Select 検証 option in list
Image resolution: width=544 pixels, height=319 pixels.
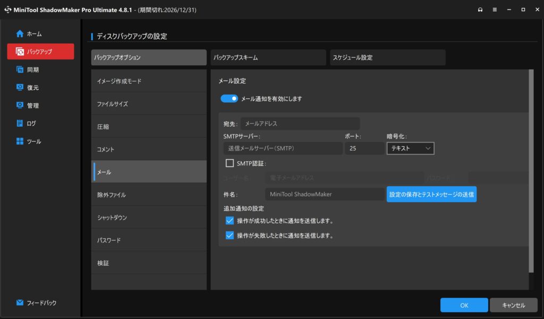[149, 263]
